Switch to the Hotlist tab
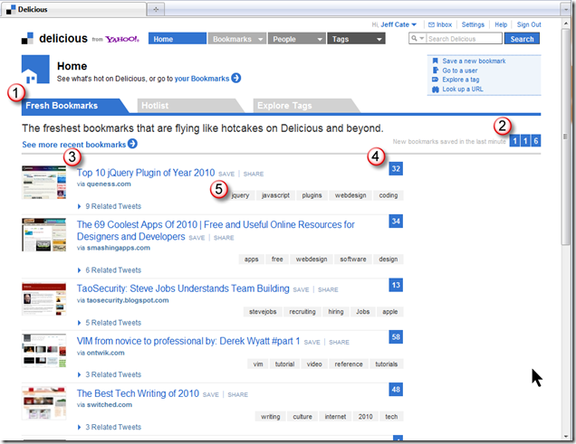The width and height of the screenshot is (576, 444). pos(189,106)
